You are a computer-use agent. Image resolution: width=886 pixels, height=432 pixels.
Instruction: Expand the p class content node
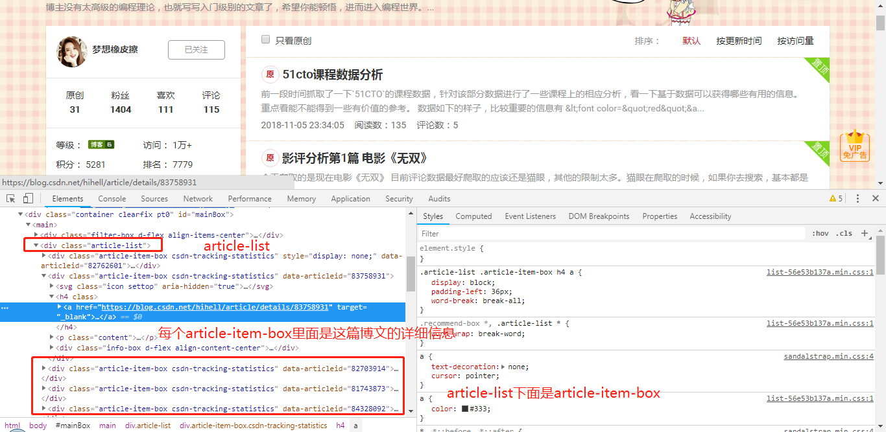(52, 337)
